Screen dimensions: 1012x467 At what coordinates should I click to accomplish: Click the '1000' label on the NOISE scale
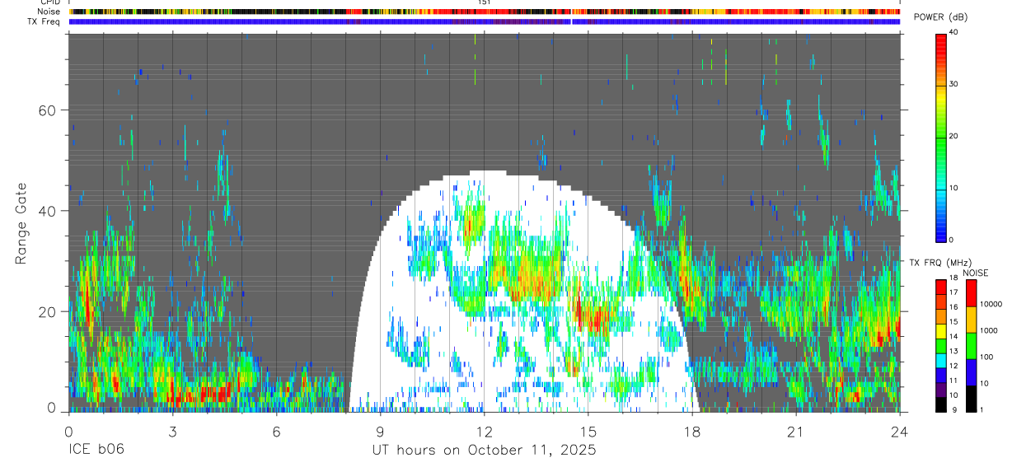click(x=989, y=330)
